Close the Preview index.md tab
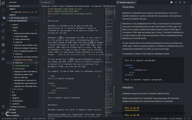 pos(135,2)
